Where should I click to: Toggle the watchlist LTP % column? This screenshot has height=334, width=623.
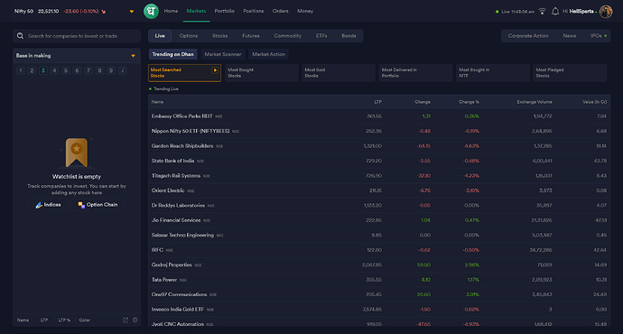64,320
